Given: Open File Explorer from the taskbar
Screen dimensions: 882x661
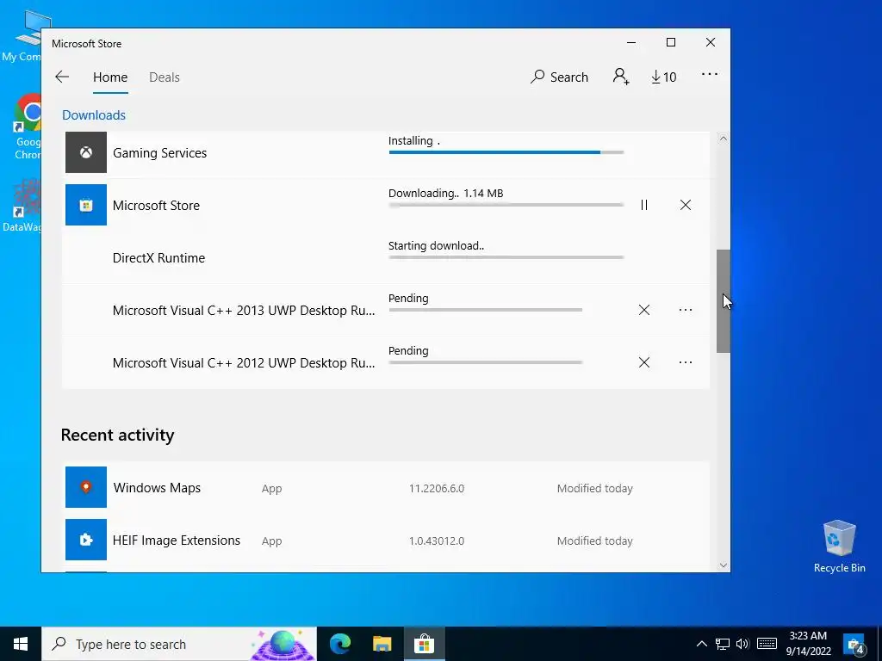Looking at the screenshot, I should (382, 644).
